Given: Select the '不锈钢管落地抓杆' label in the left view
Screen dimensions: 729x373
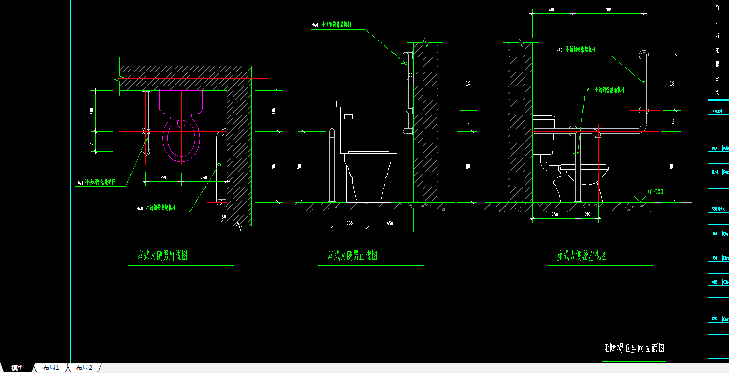Looking at the screenshot, I should [x=609, y=90].
